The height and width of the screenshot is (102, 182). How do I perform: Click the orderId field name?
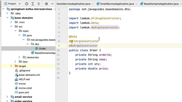pos(105,55)
